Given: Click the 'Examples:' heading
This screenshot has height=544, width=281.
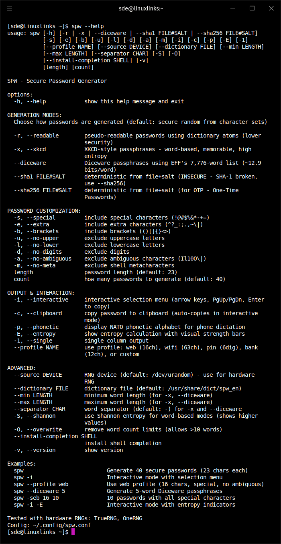Looking at the screenshot, I should click(x=22, y=464).
